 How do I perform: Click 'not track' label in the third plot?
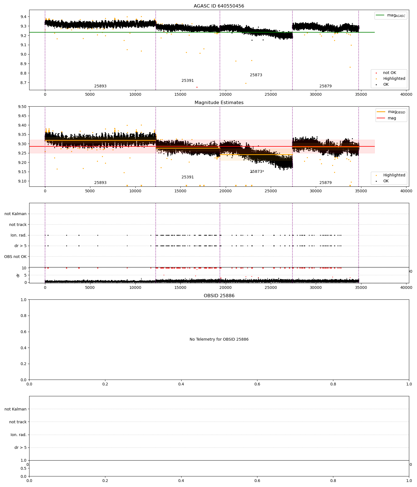18,225
